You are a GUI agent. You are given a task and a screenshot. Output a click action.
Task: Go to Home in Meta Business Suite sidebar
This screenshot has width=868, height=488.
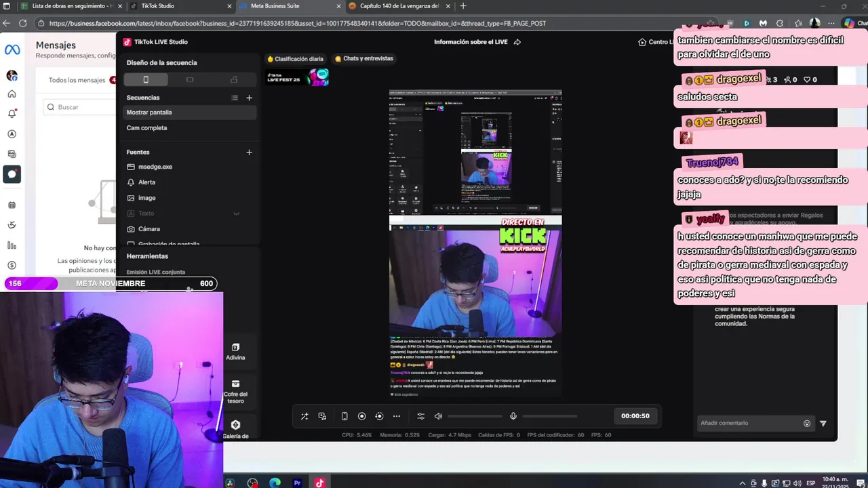pyautogui.click(x=12, y=94)
